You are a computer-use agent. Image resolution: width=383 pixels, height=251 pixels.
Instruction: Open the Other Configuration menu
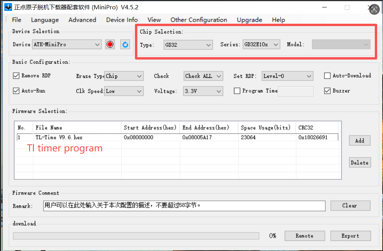[x=199, y=20]
